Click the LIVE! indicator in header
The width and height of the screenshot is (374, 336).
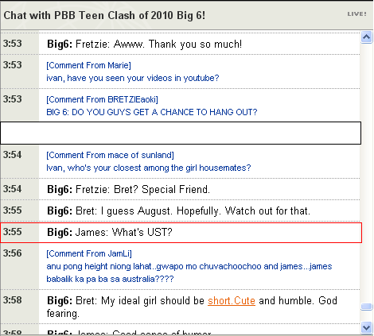[356, 14]
